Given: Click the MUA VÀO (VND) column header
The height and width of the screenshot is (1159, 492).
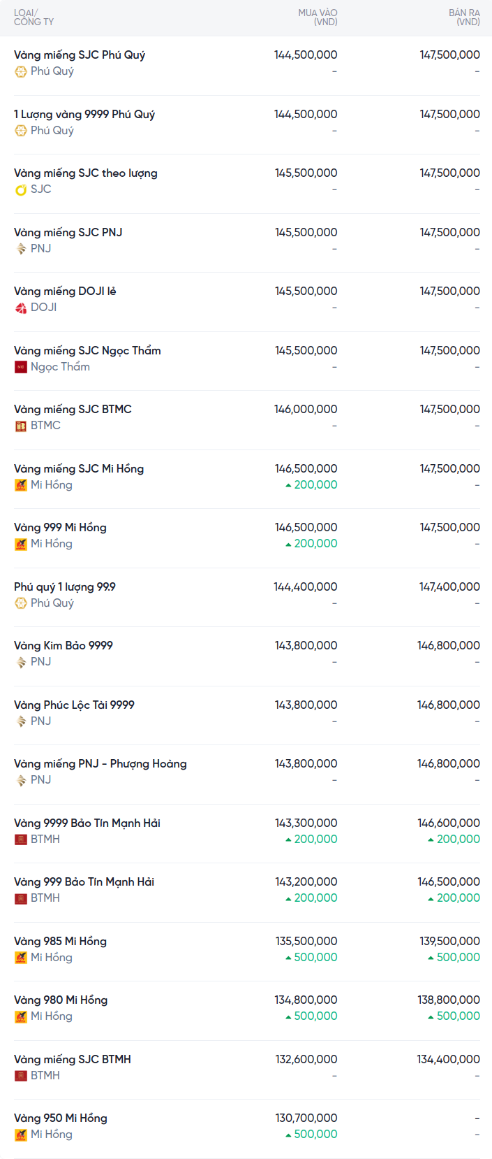Looking at the screenshot, I should pos(318,17).
